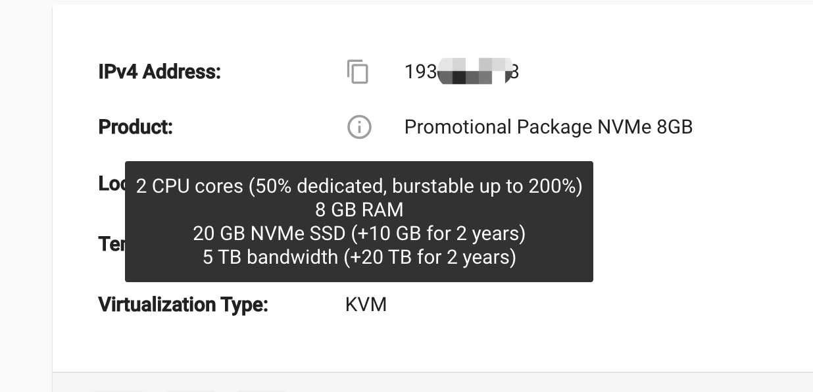Click the 5 TB bandwidth tooltip line
Image resolution: width=813 pixels, height=392 pixels.
click(x=359, y=257)
